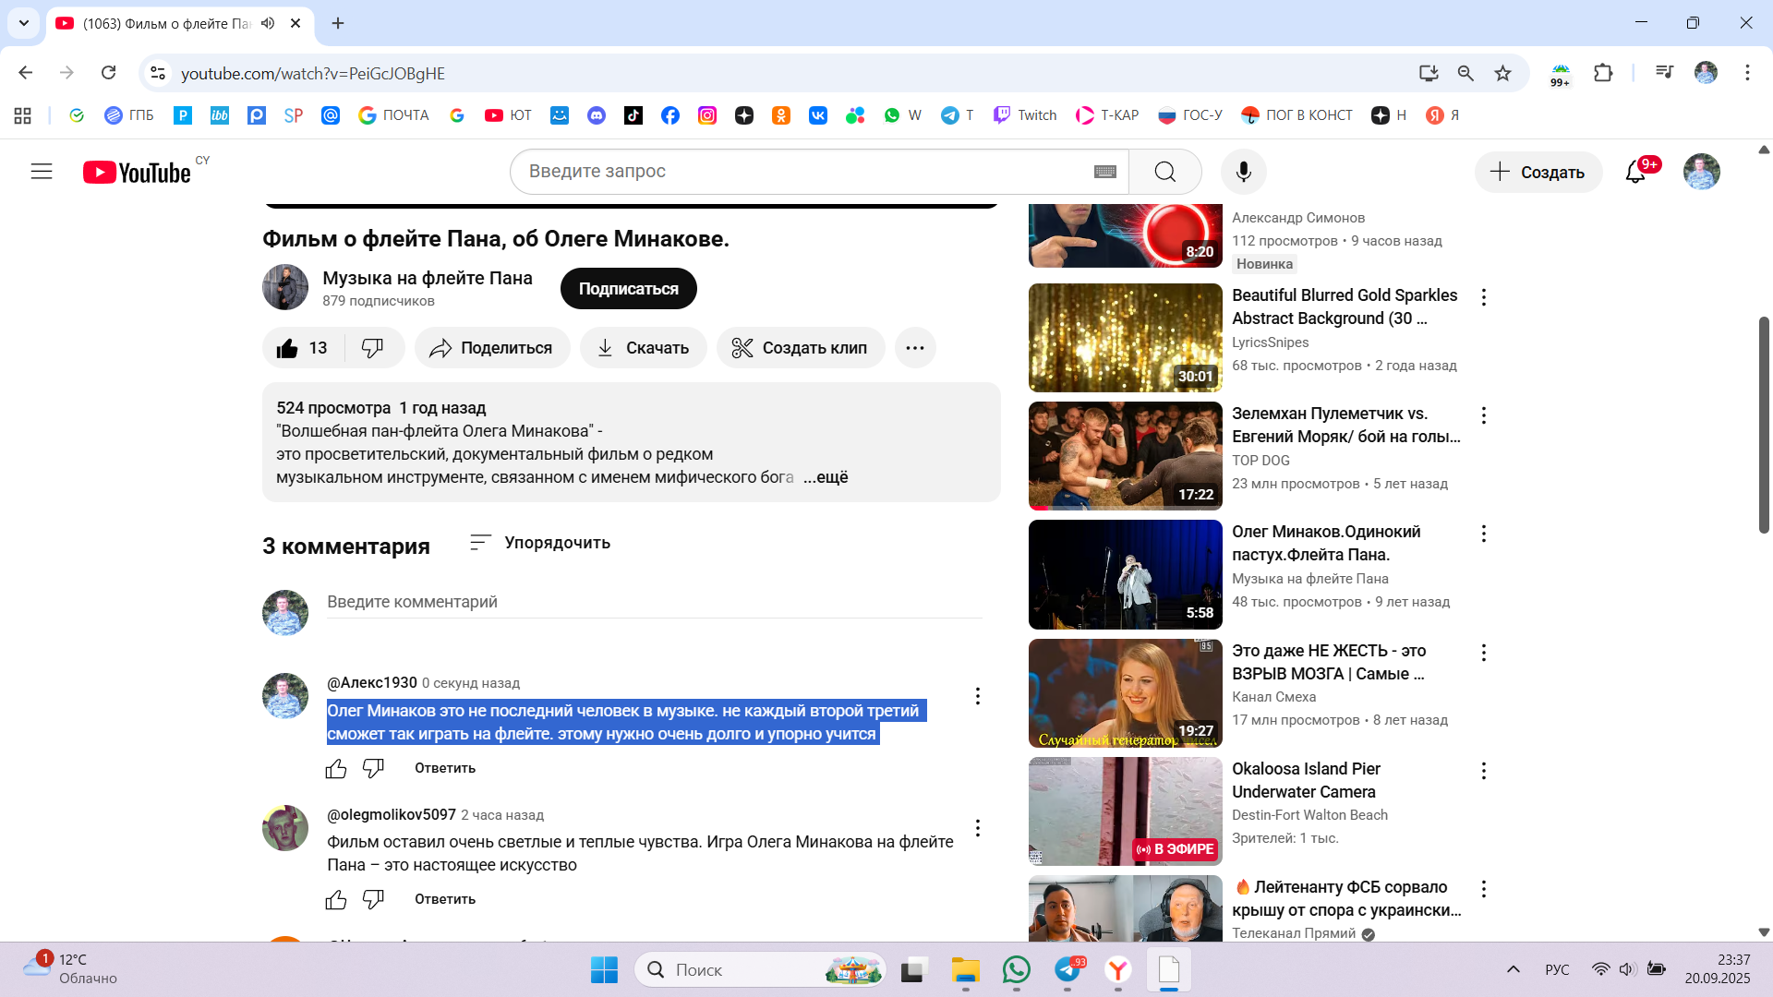The width and height of the screenshot is (1773, 997).
Task: Open the «Упорядочить» comment sort dropdown
Action: click(x=540, y=543)
